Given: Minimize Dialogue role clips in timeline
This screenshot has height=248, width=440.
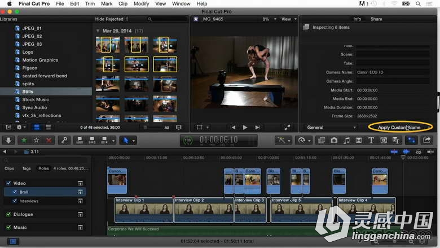Looking at the screenshot, I should coord(80,214).
